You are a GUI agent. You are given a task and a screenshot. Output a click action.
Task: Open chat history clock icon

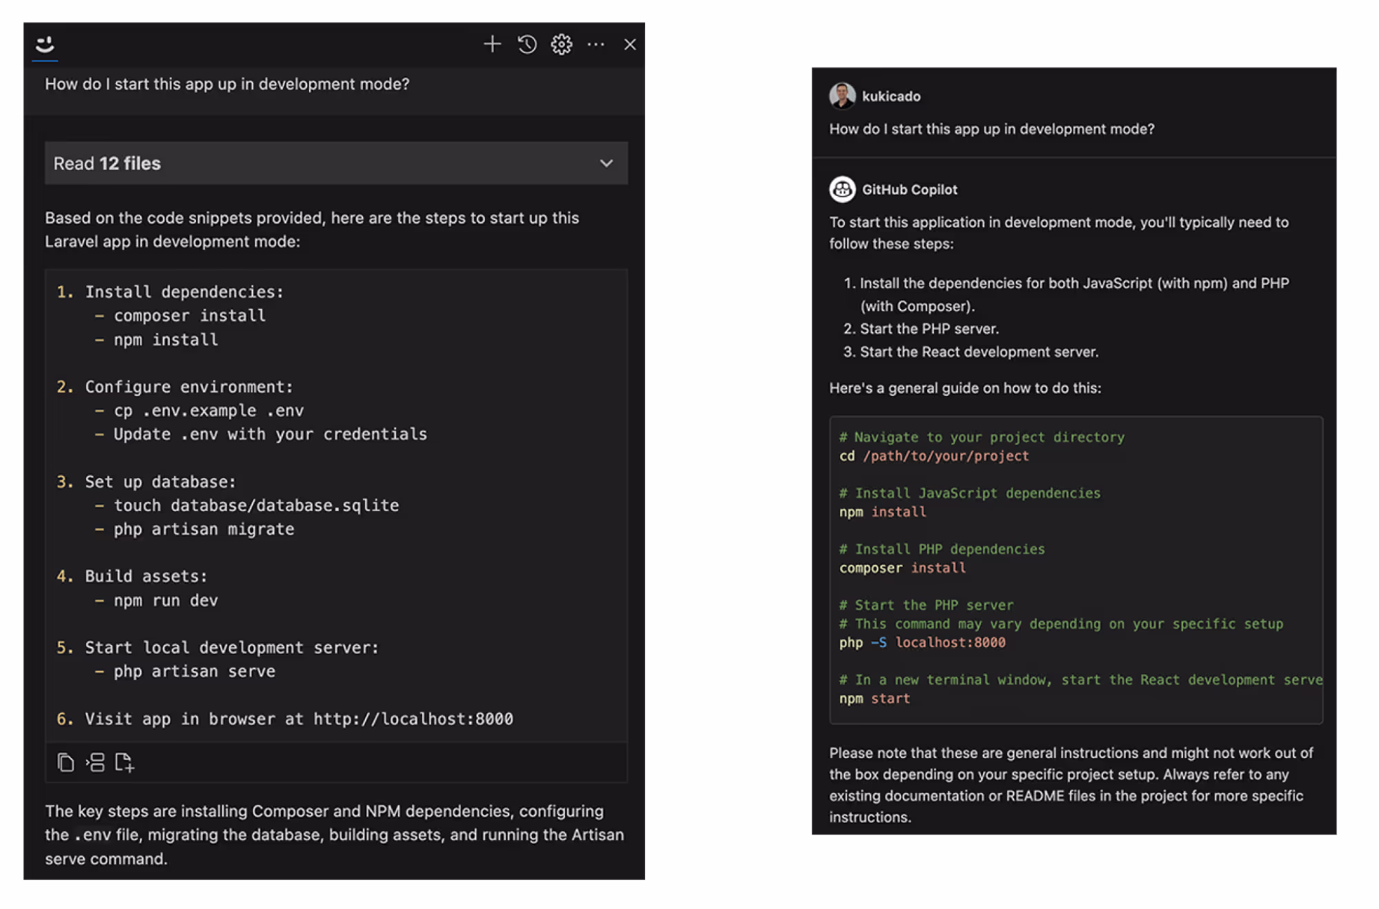[x=527, y=45]
